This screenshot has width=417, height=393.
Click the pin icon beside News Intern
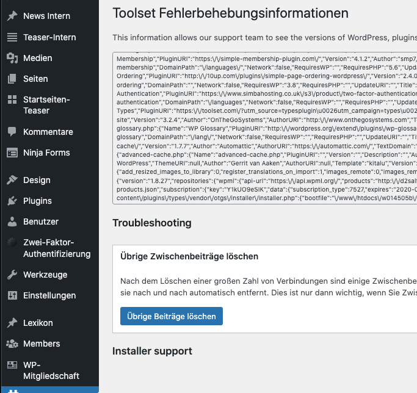pos(12,16)
